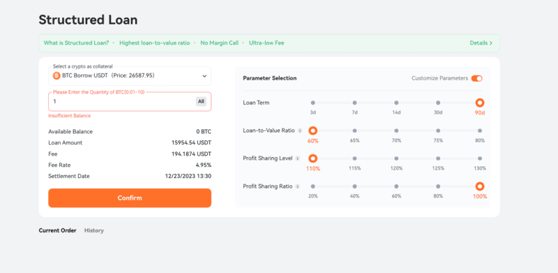Screen dimensions: 558x273
Task: Click the Insufficient Balance warning text
Action: point(69,116)
